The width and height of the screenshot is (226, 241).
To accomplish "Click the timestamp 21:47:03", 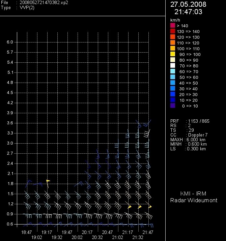I will pyautogui.click(x=188, y=12).
